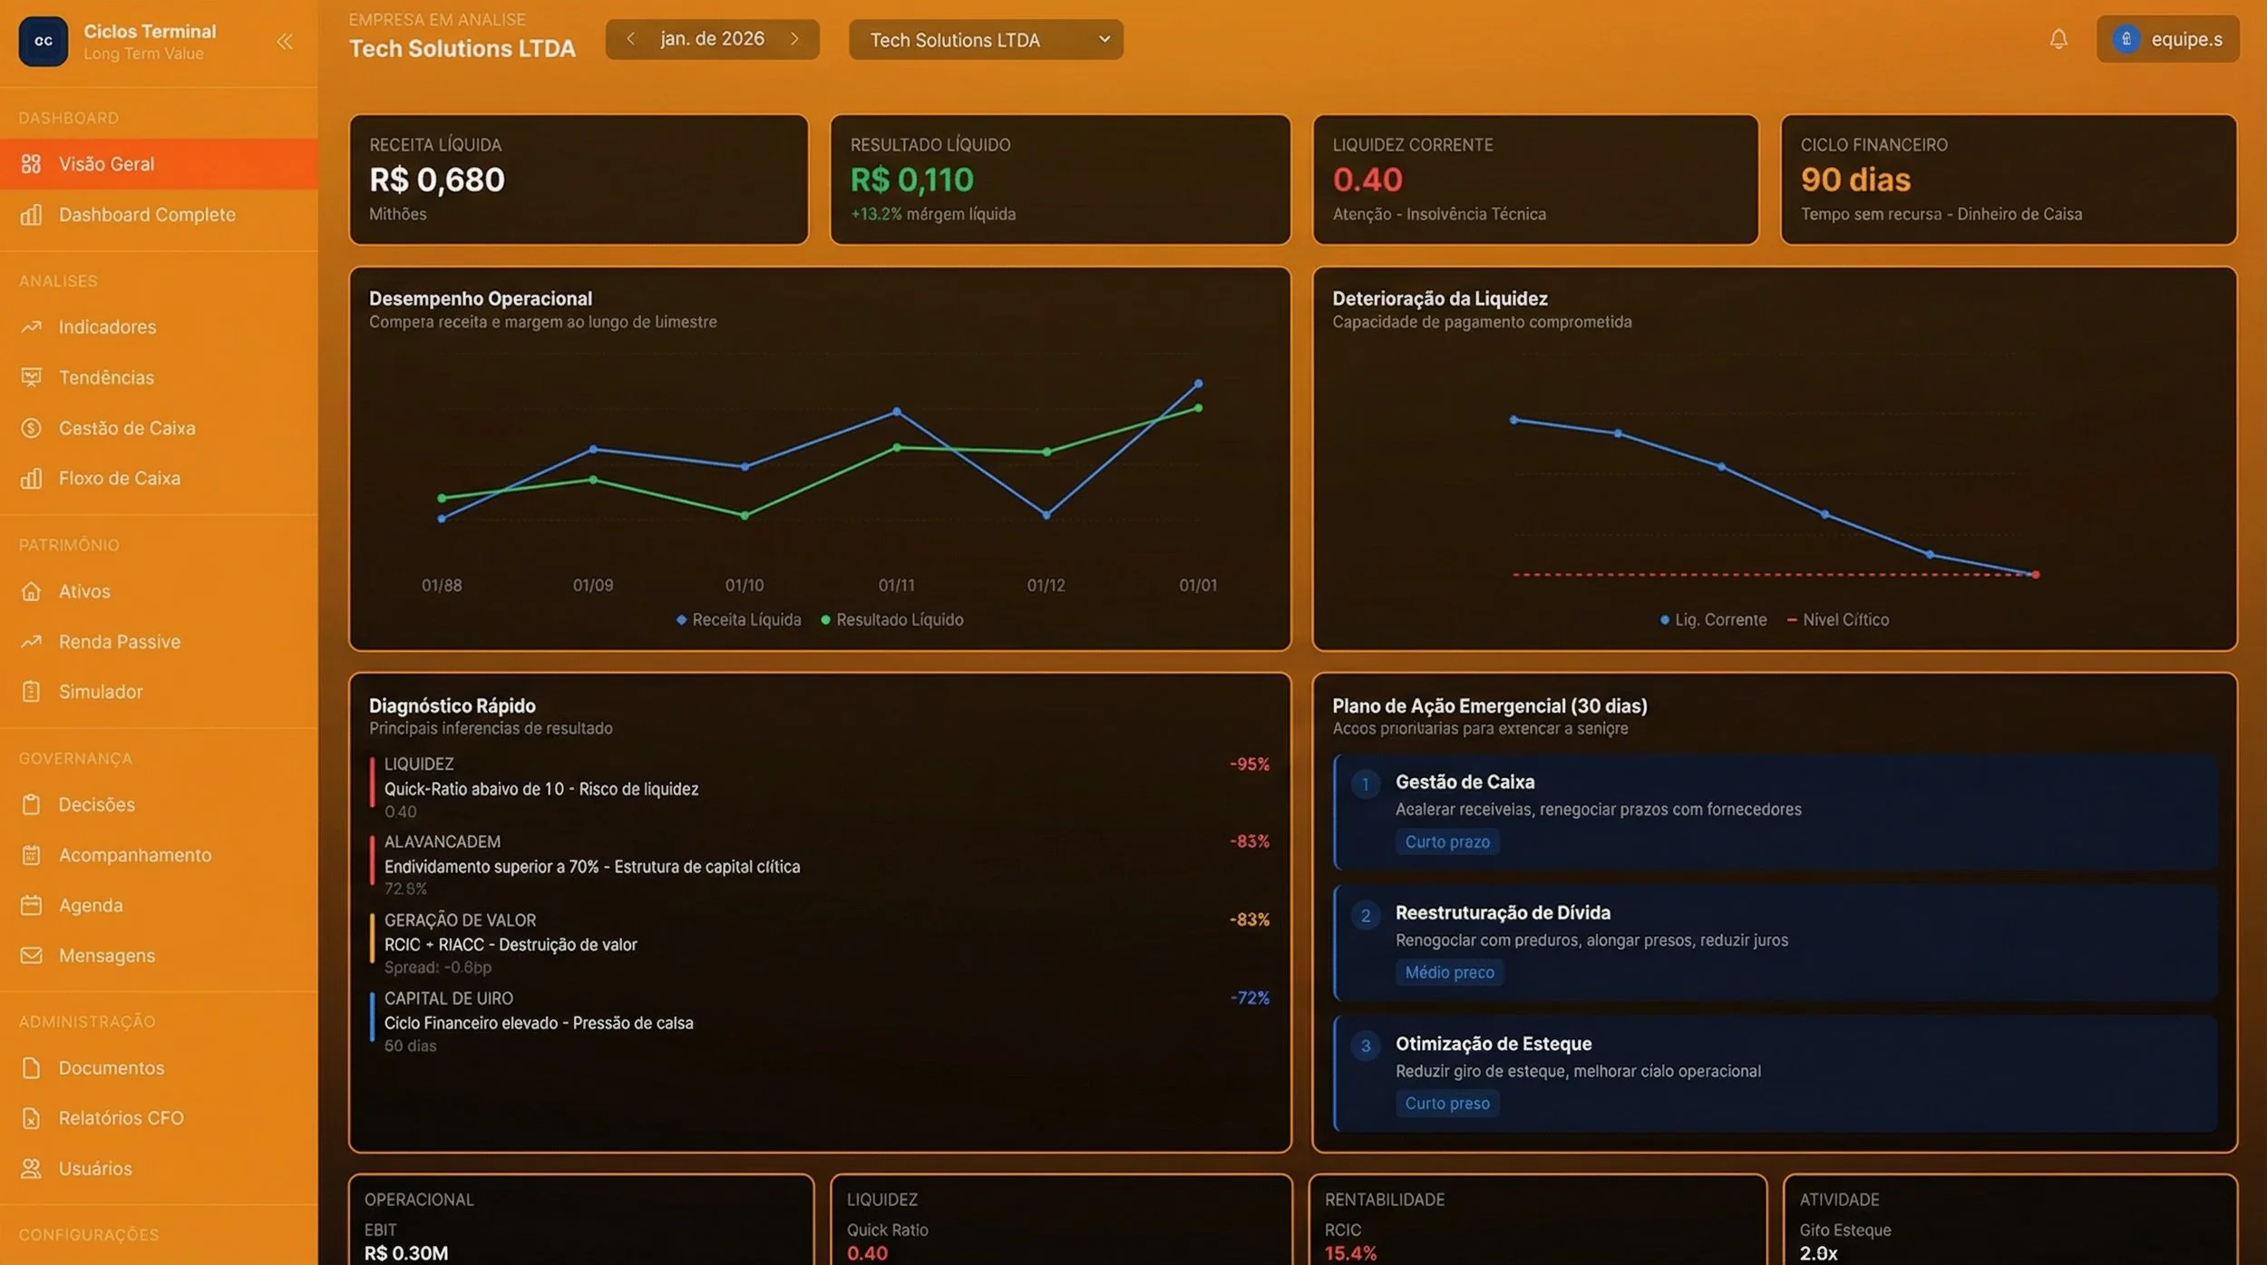Click the equipe.s user button
The width and height of the screenshot is (2267, 1265).
(x=2167, y=39)
